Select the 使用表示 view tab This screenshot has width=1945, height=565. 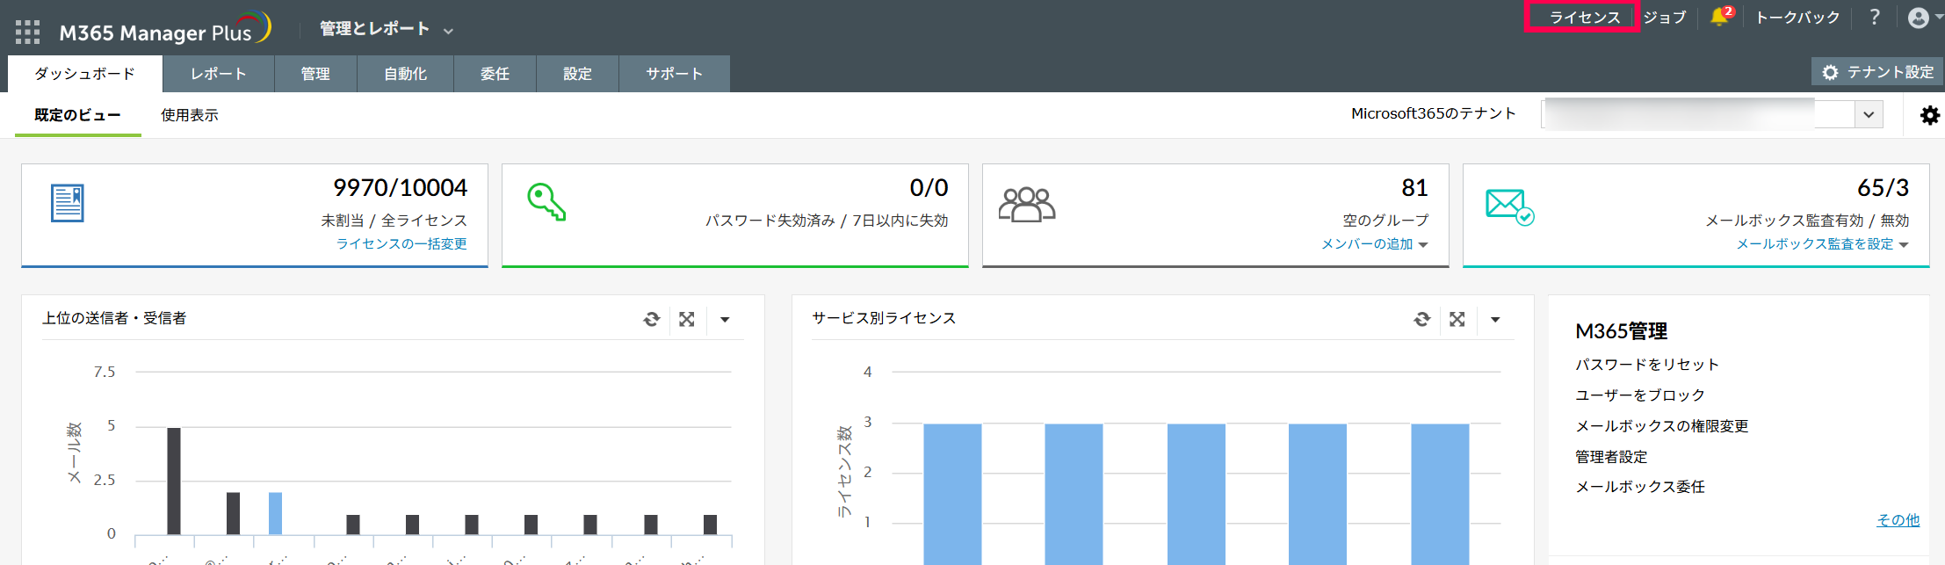pos(189,115)
